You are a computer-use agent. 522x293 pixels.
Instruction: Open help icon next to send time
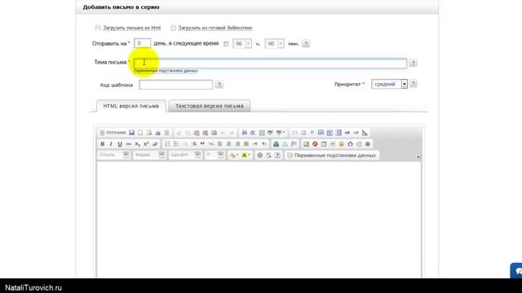306,43
